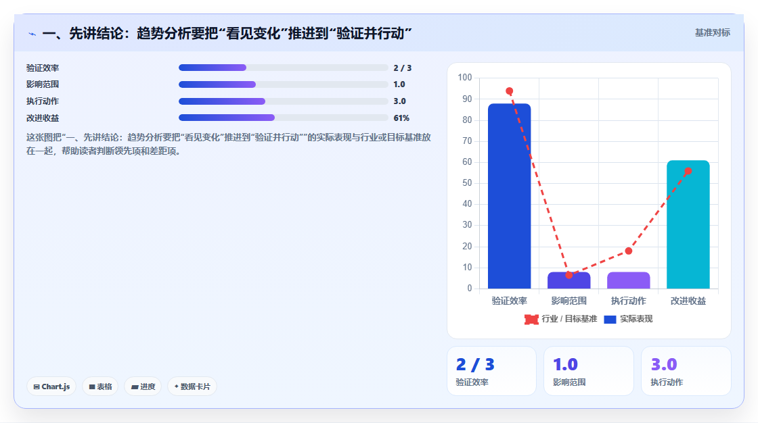Click the 3.0 value in the progress list
Viewport: 758px width, 423px height.
[x=400, y=101]
